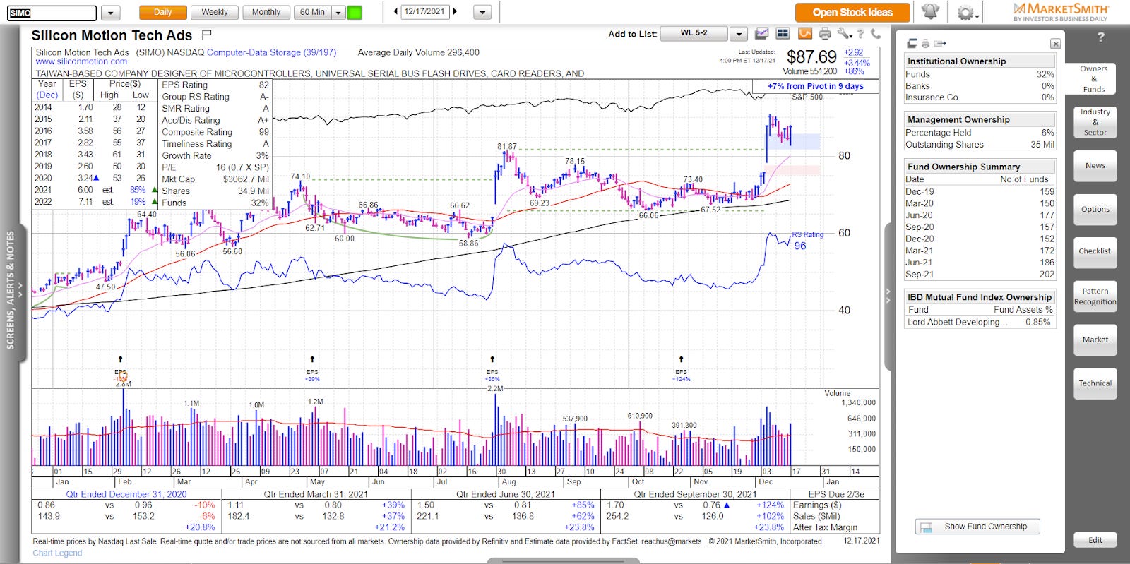The image size is (1130, 564).
Task: Click the Qtr Ended September 30, 2021 header
Action: coord(695,494)
